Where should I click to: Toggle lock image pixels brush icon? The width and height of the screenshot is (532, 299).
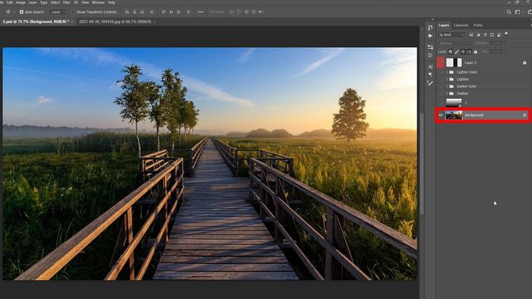pos(457,52)
